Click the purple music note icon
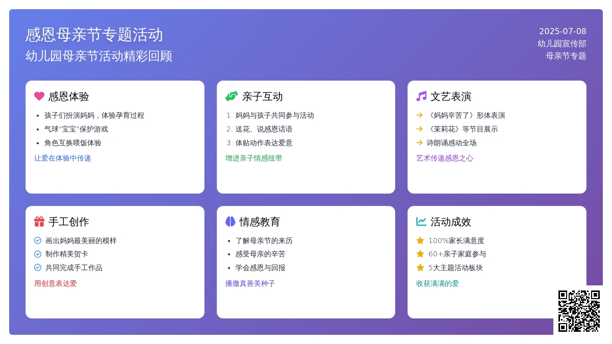The width and height of the screenshot is (612, 344). pos(421,96)
